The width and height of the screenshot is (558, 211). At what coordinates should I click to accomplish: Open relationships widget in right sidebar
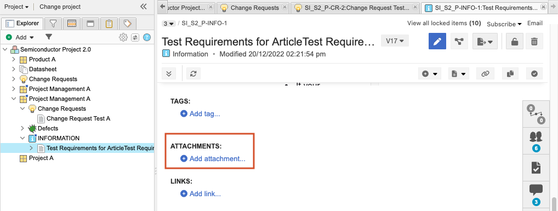pos(536,115)
